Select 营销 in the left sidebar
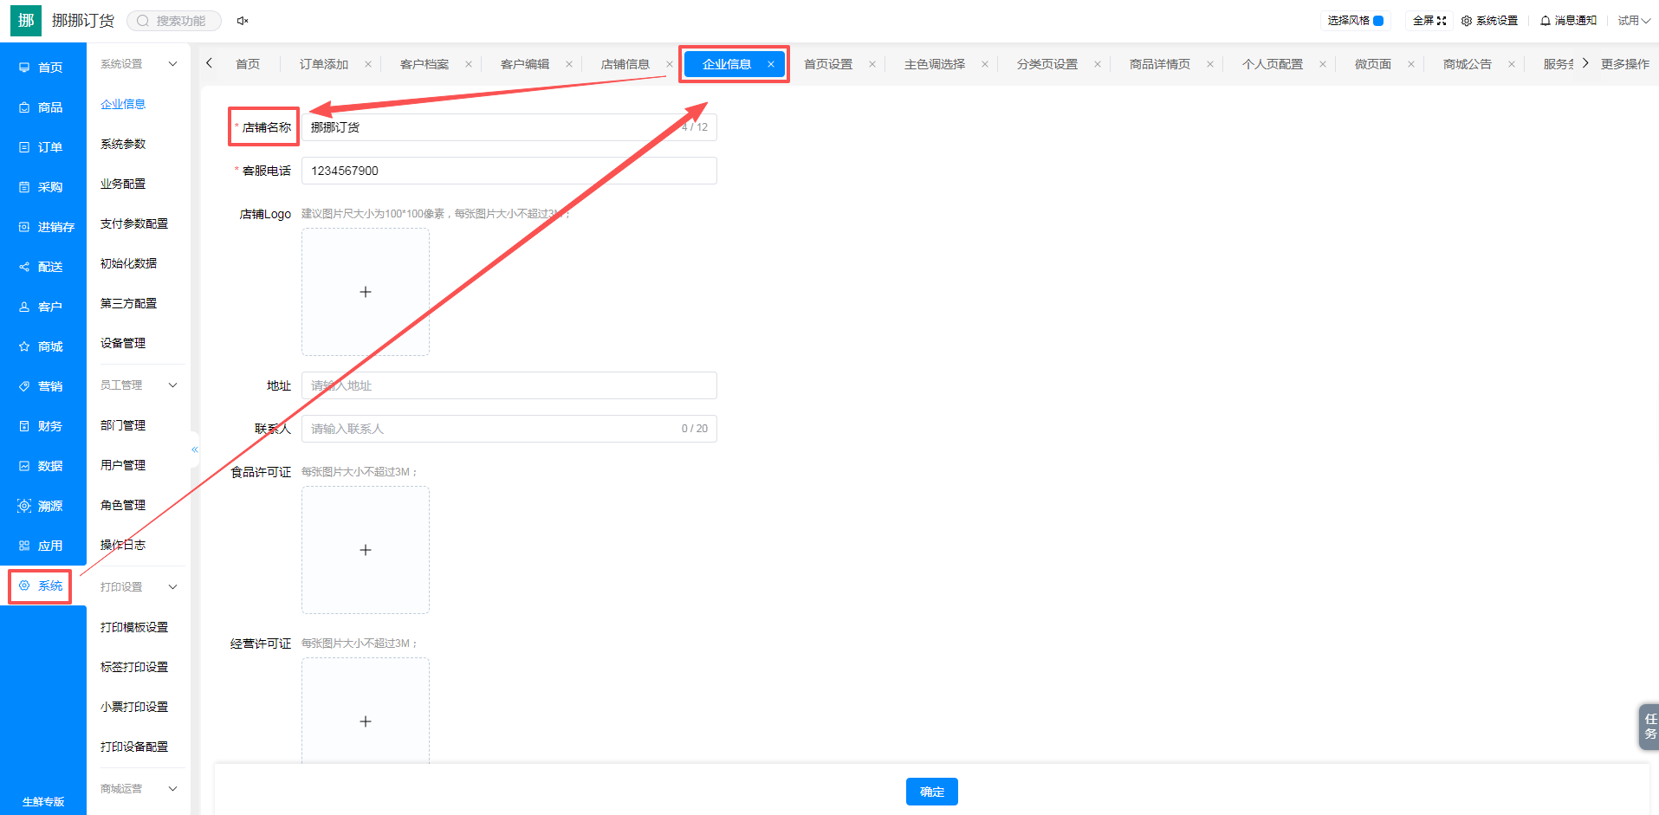Screen dimensions: 1659x815 point(42,386)
